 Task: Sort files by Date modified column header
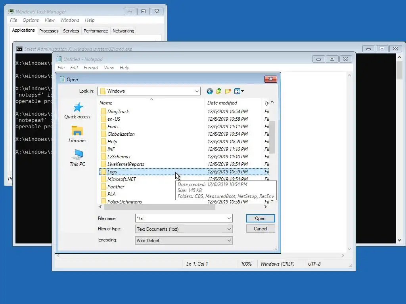coord(233,103)
